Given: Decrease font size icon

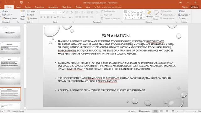Looking at the screenshot, I should (x=67, y=13).
